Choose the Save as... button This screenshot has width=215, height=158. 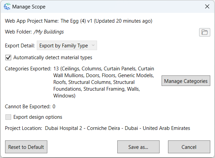(138, 147)
